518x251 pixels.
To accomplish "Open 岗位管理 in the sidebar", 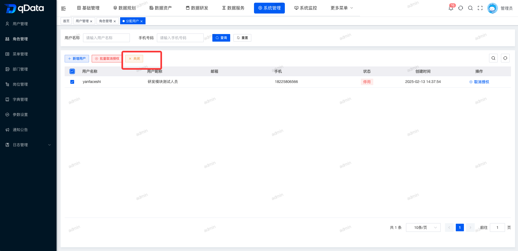I will [28, 84].
